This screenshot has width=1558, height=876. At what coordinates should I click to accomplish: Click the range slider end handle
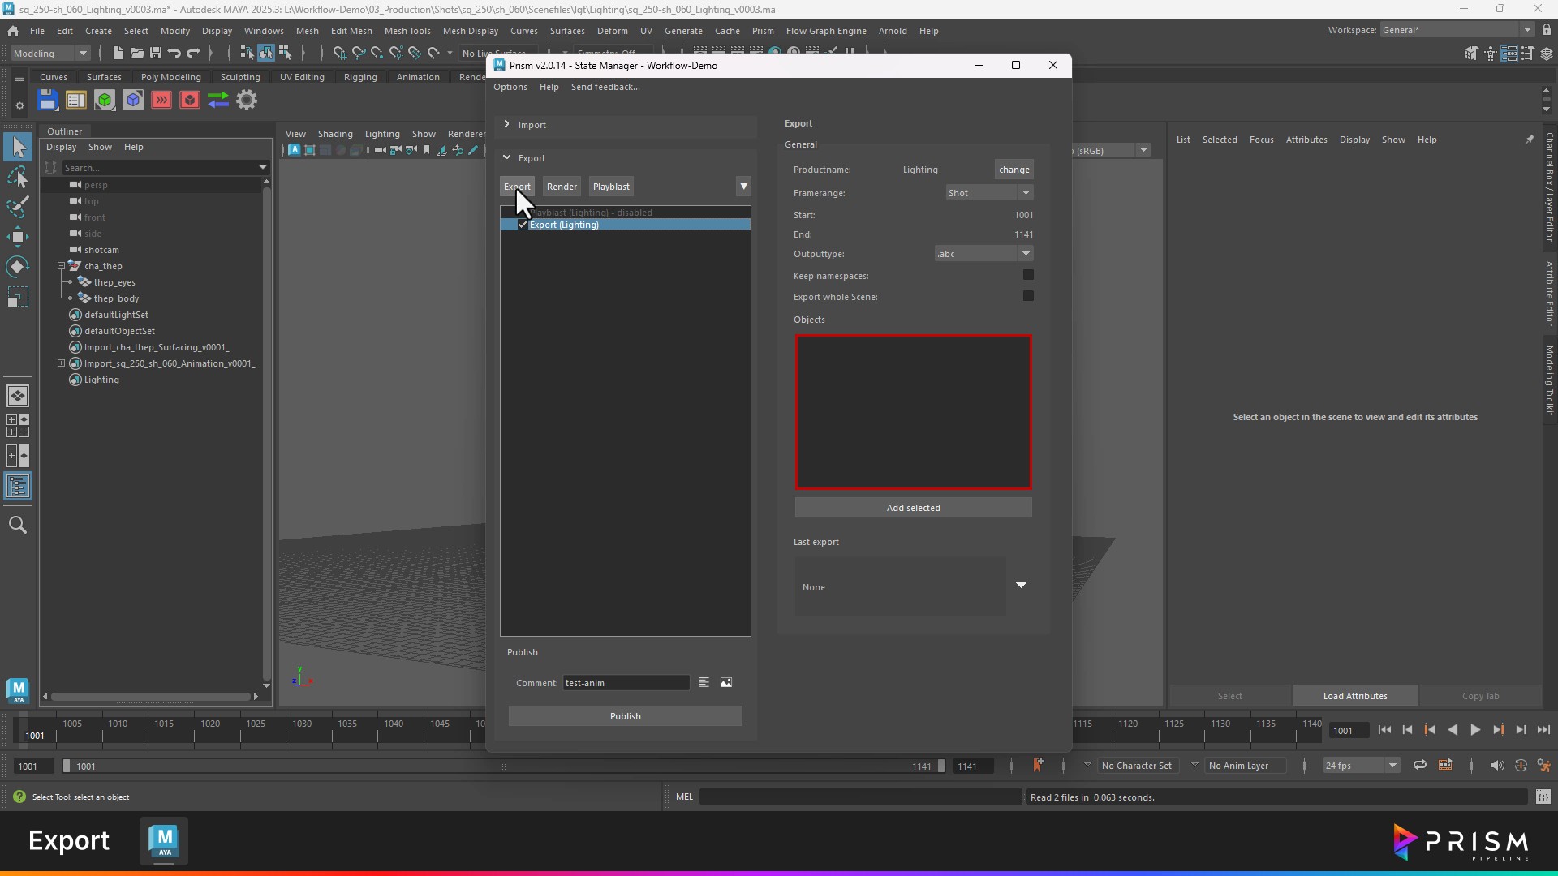[941, 766]
